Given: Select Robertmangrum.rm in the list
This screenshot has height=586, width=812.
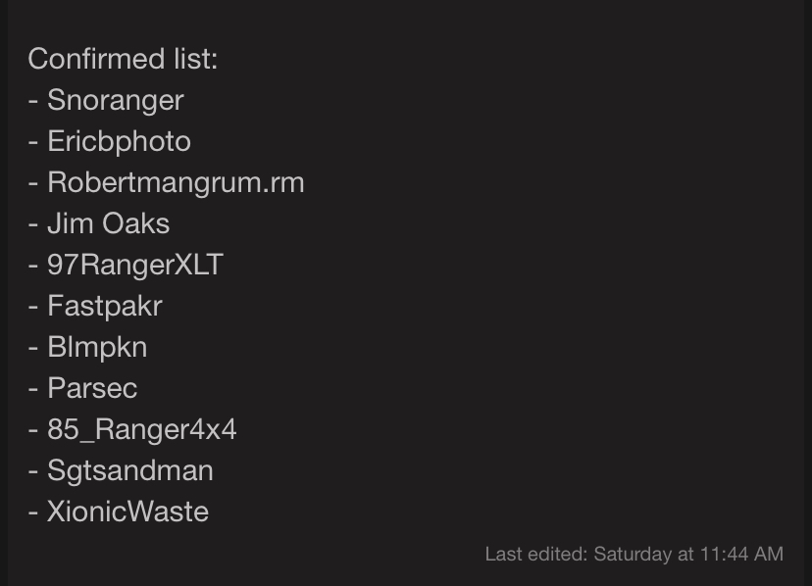Looking at the screenshot, I should coord(176,182).
